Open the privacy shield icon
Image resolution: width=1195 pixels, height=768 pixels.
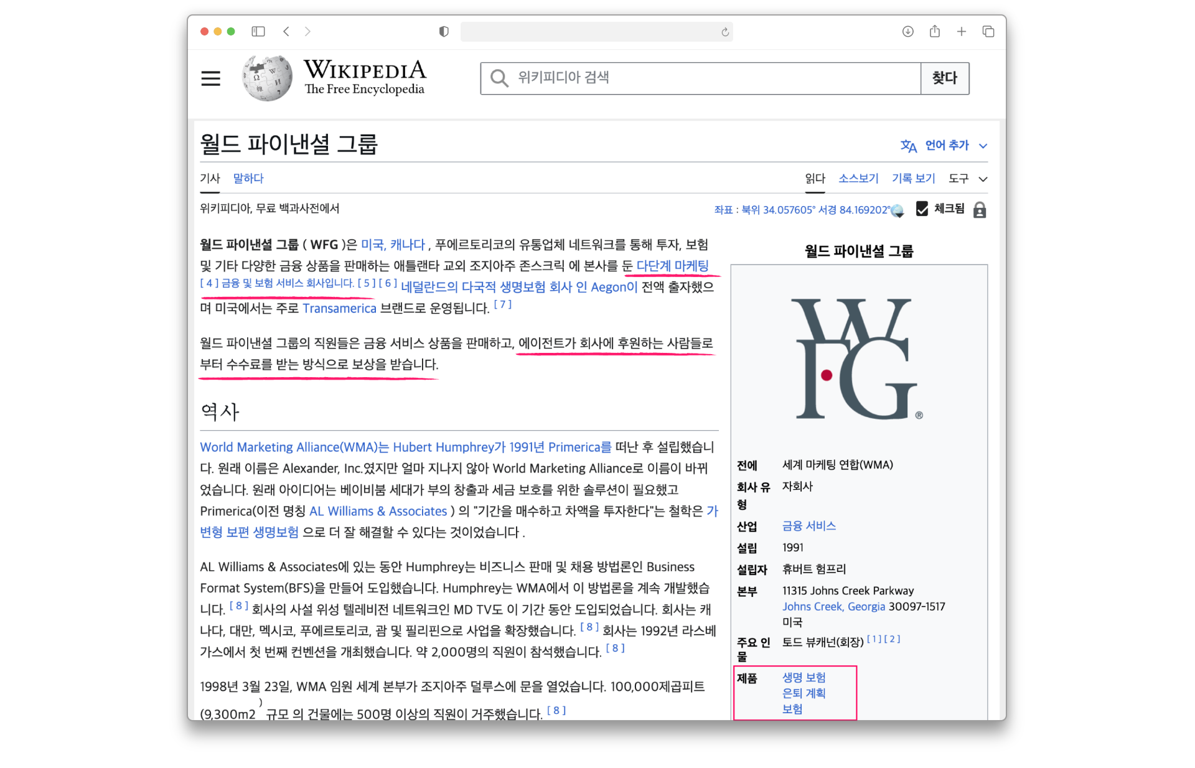(x=444, y=31)
